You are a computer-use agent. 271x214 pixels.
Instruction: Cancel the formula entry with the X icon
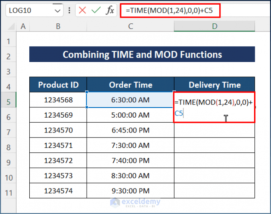pyautogui.click(x=82, y=10)
